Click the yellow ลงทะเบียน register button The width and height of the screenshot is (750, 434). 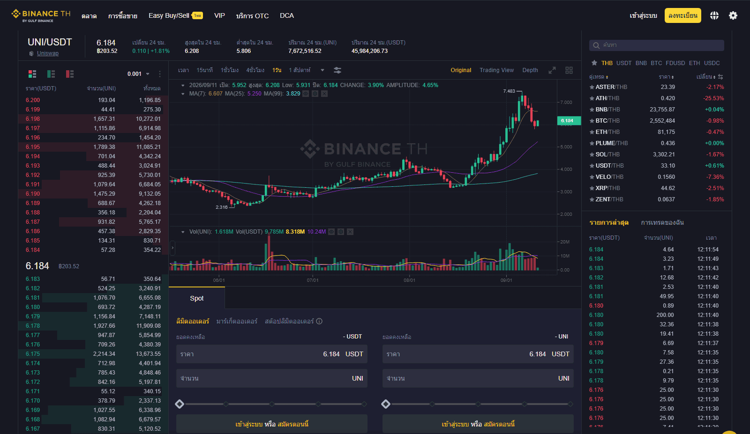(x=683, y=15)
